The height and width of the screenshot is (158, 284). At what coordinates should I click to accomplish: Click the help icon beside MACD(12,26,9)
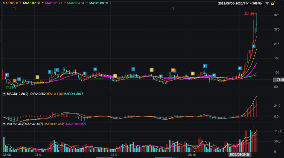pos(4,94)
